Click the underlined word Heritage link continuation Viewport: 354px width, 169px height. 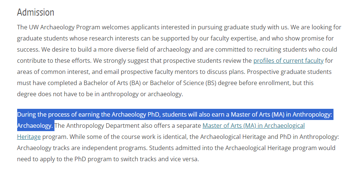(x=29, y=137)
